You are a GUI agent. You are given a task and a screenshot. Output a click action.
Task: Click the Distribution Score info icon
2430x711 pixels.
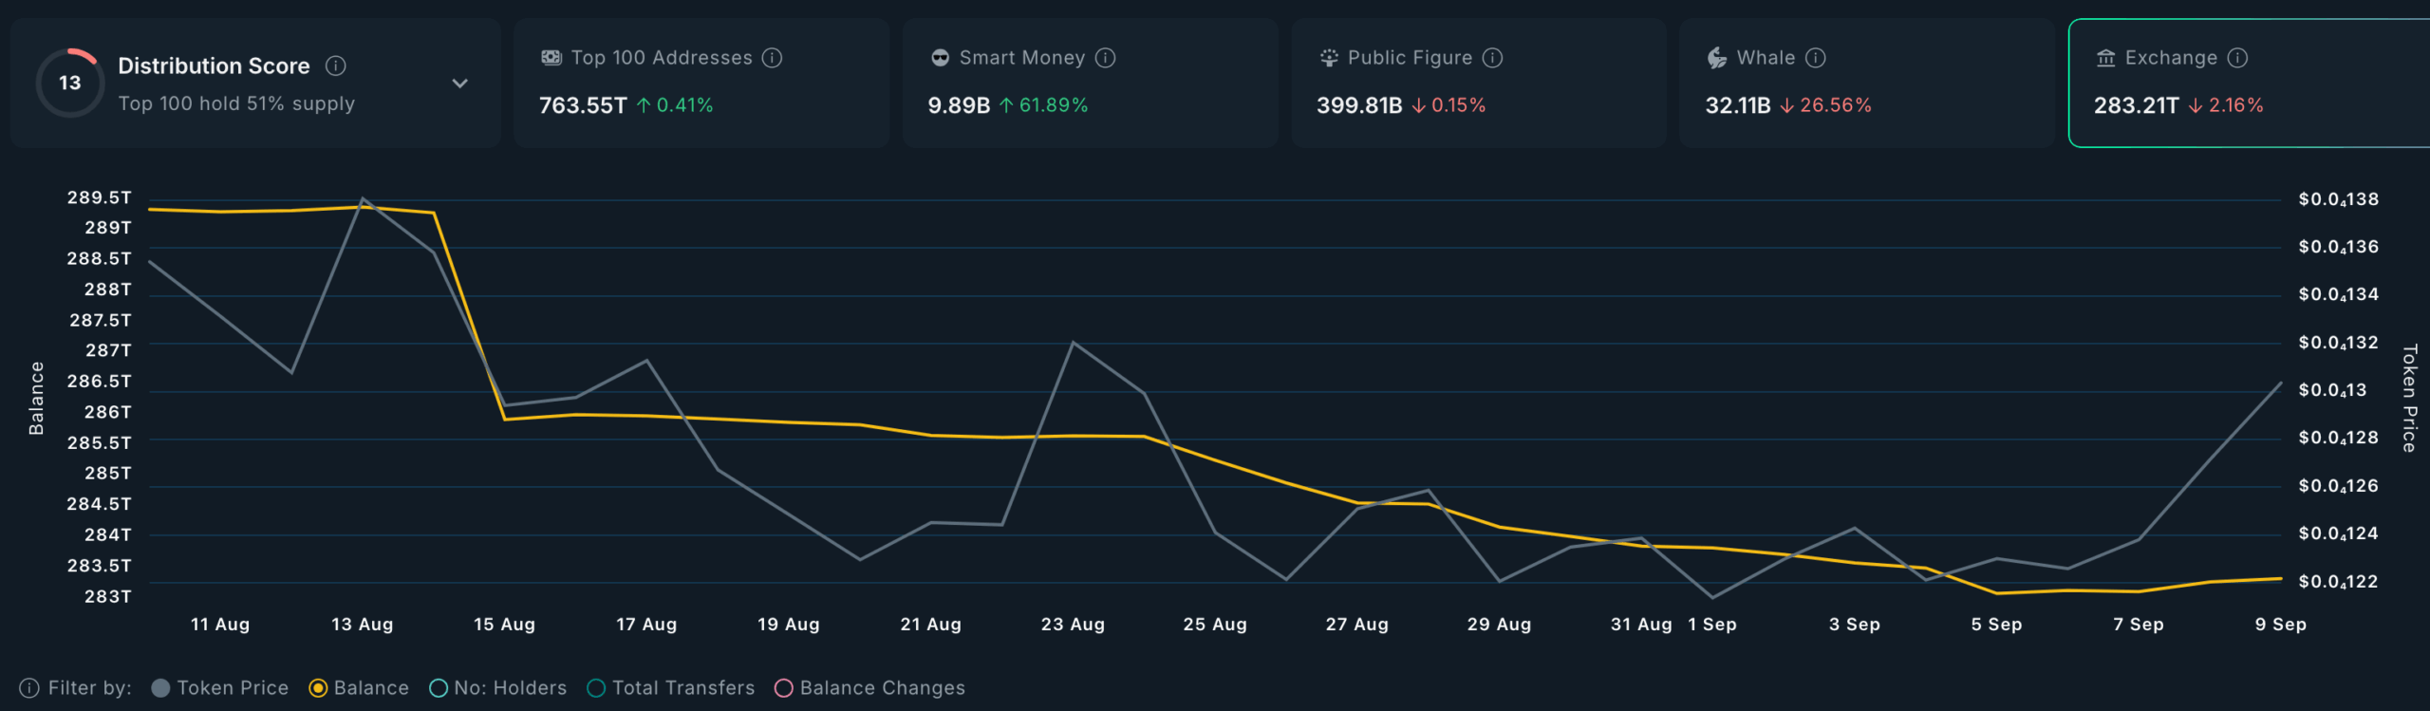335,65
